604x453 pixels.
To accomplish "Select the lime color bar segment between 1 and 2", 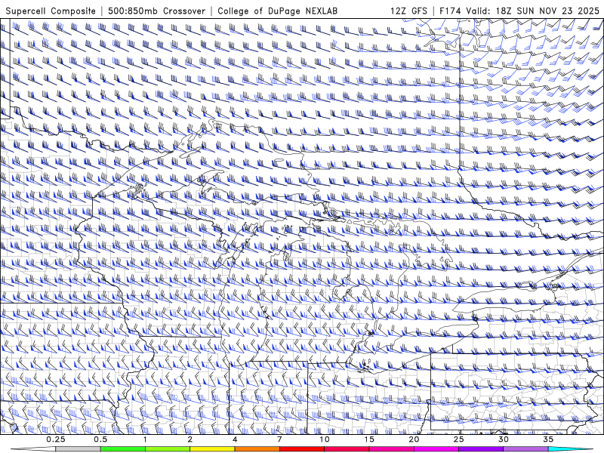I will point(167,449).
